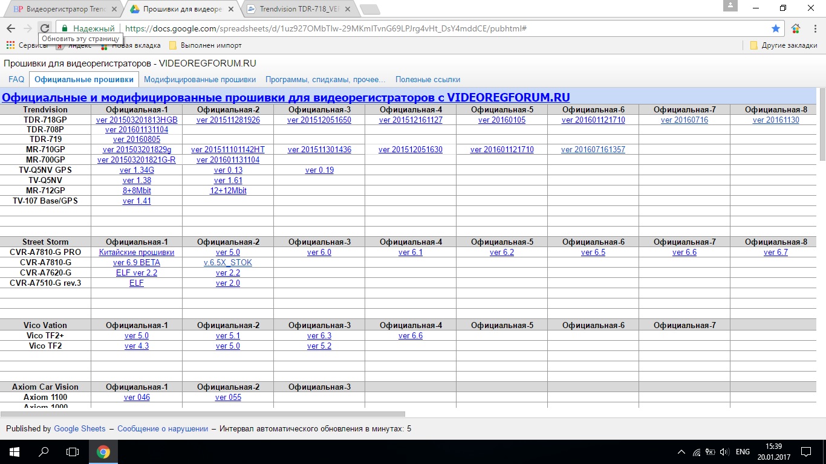Open Chrome from the Windows taskbar

[x=103, y=451]
